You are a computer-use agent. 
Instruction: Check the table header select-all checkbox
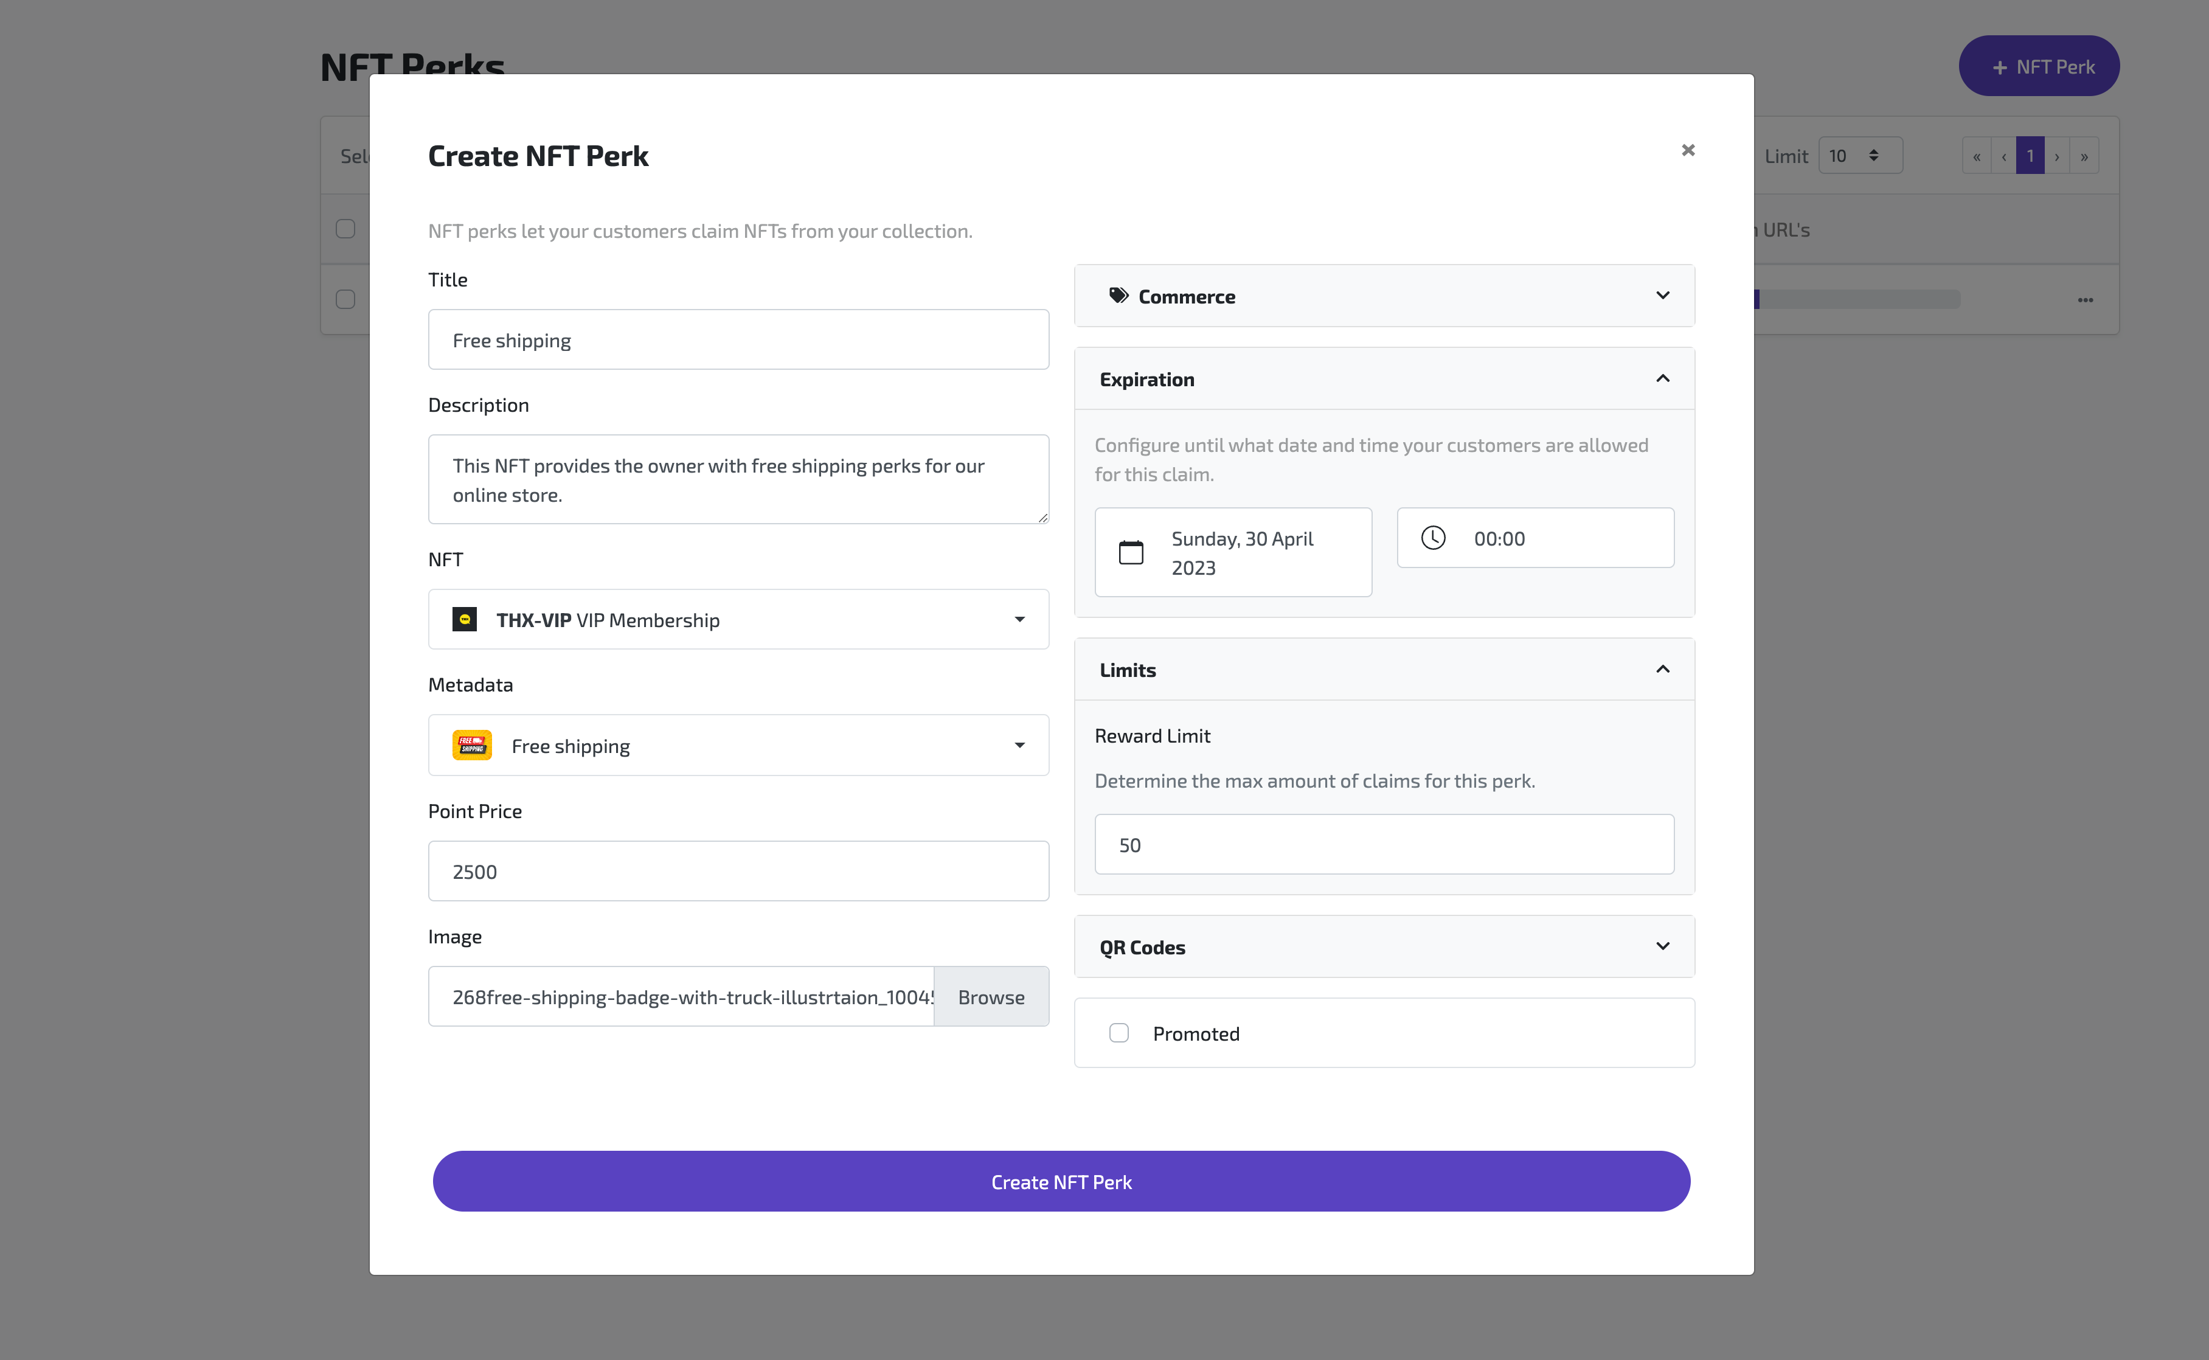345,229
